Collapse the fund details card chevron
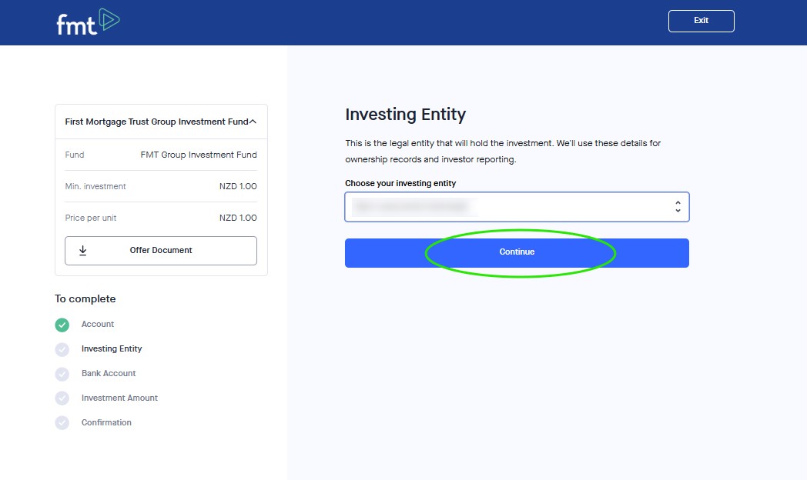The height and width of the screenshot is (480, 807). pyautogui.click(x=253, y=122)
